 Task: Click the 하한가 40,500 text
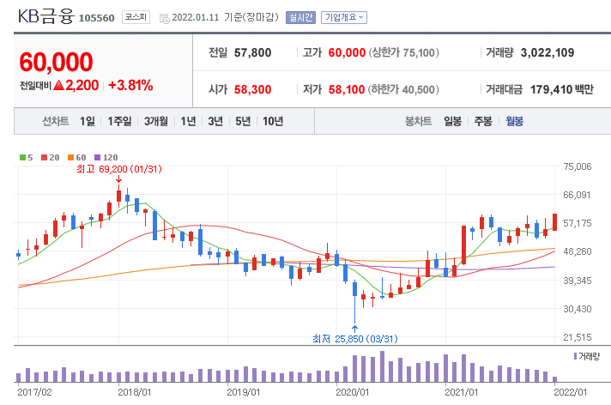pyautogui.click(x=403, y=89)
